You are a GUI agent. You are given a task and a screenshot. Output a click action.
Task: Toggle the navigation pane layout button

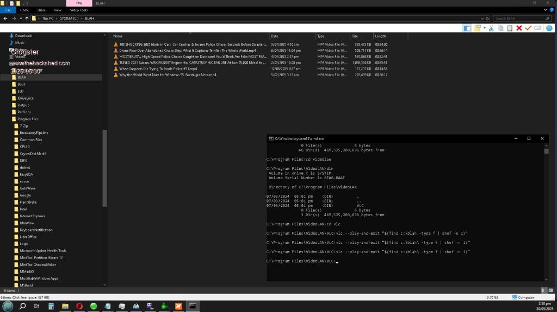click(x=467, y=28)
